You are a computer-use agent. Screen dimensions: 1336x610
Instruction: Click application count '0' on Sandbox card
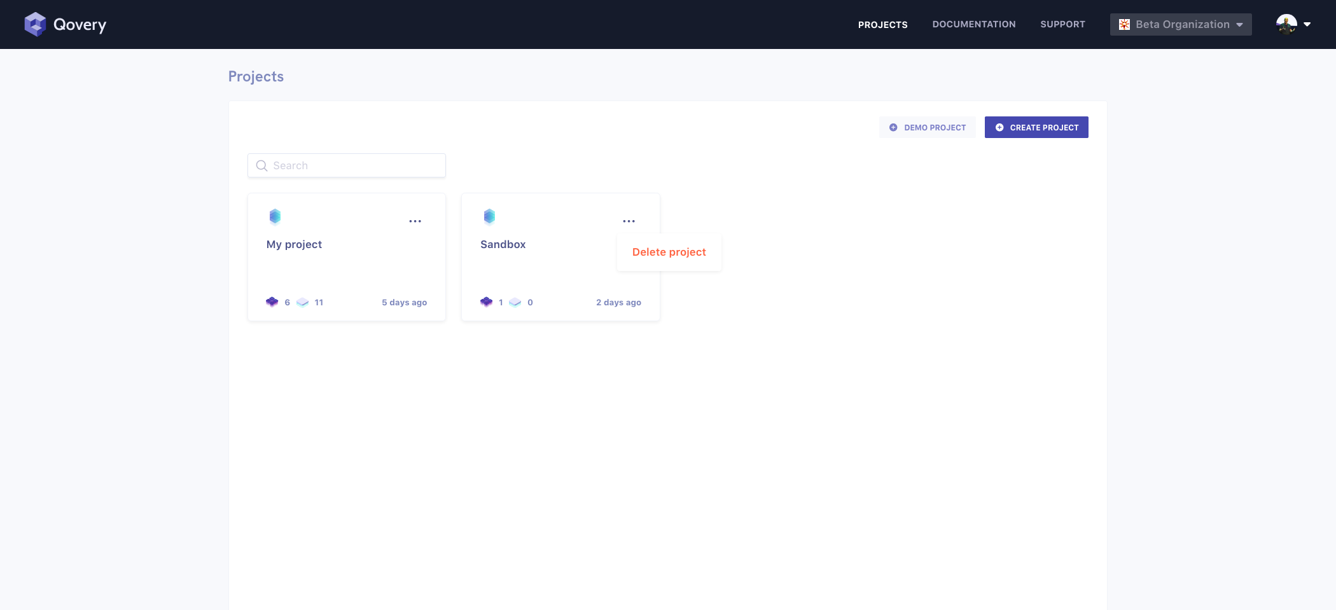pos(530,302)
